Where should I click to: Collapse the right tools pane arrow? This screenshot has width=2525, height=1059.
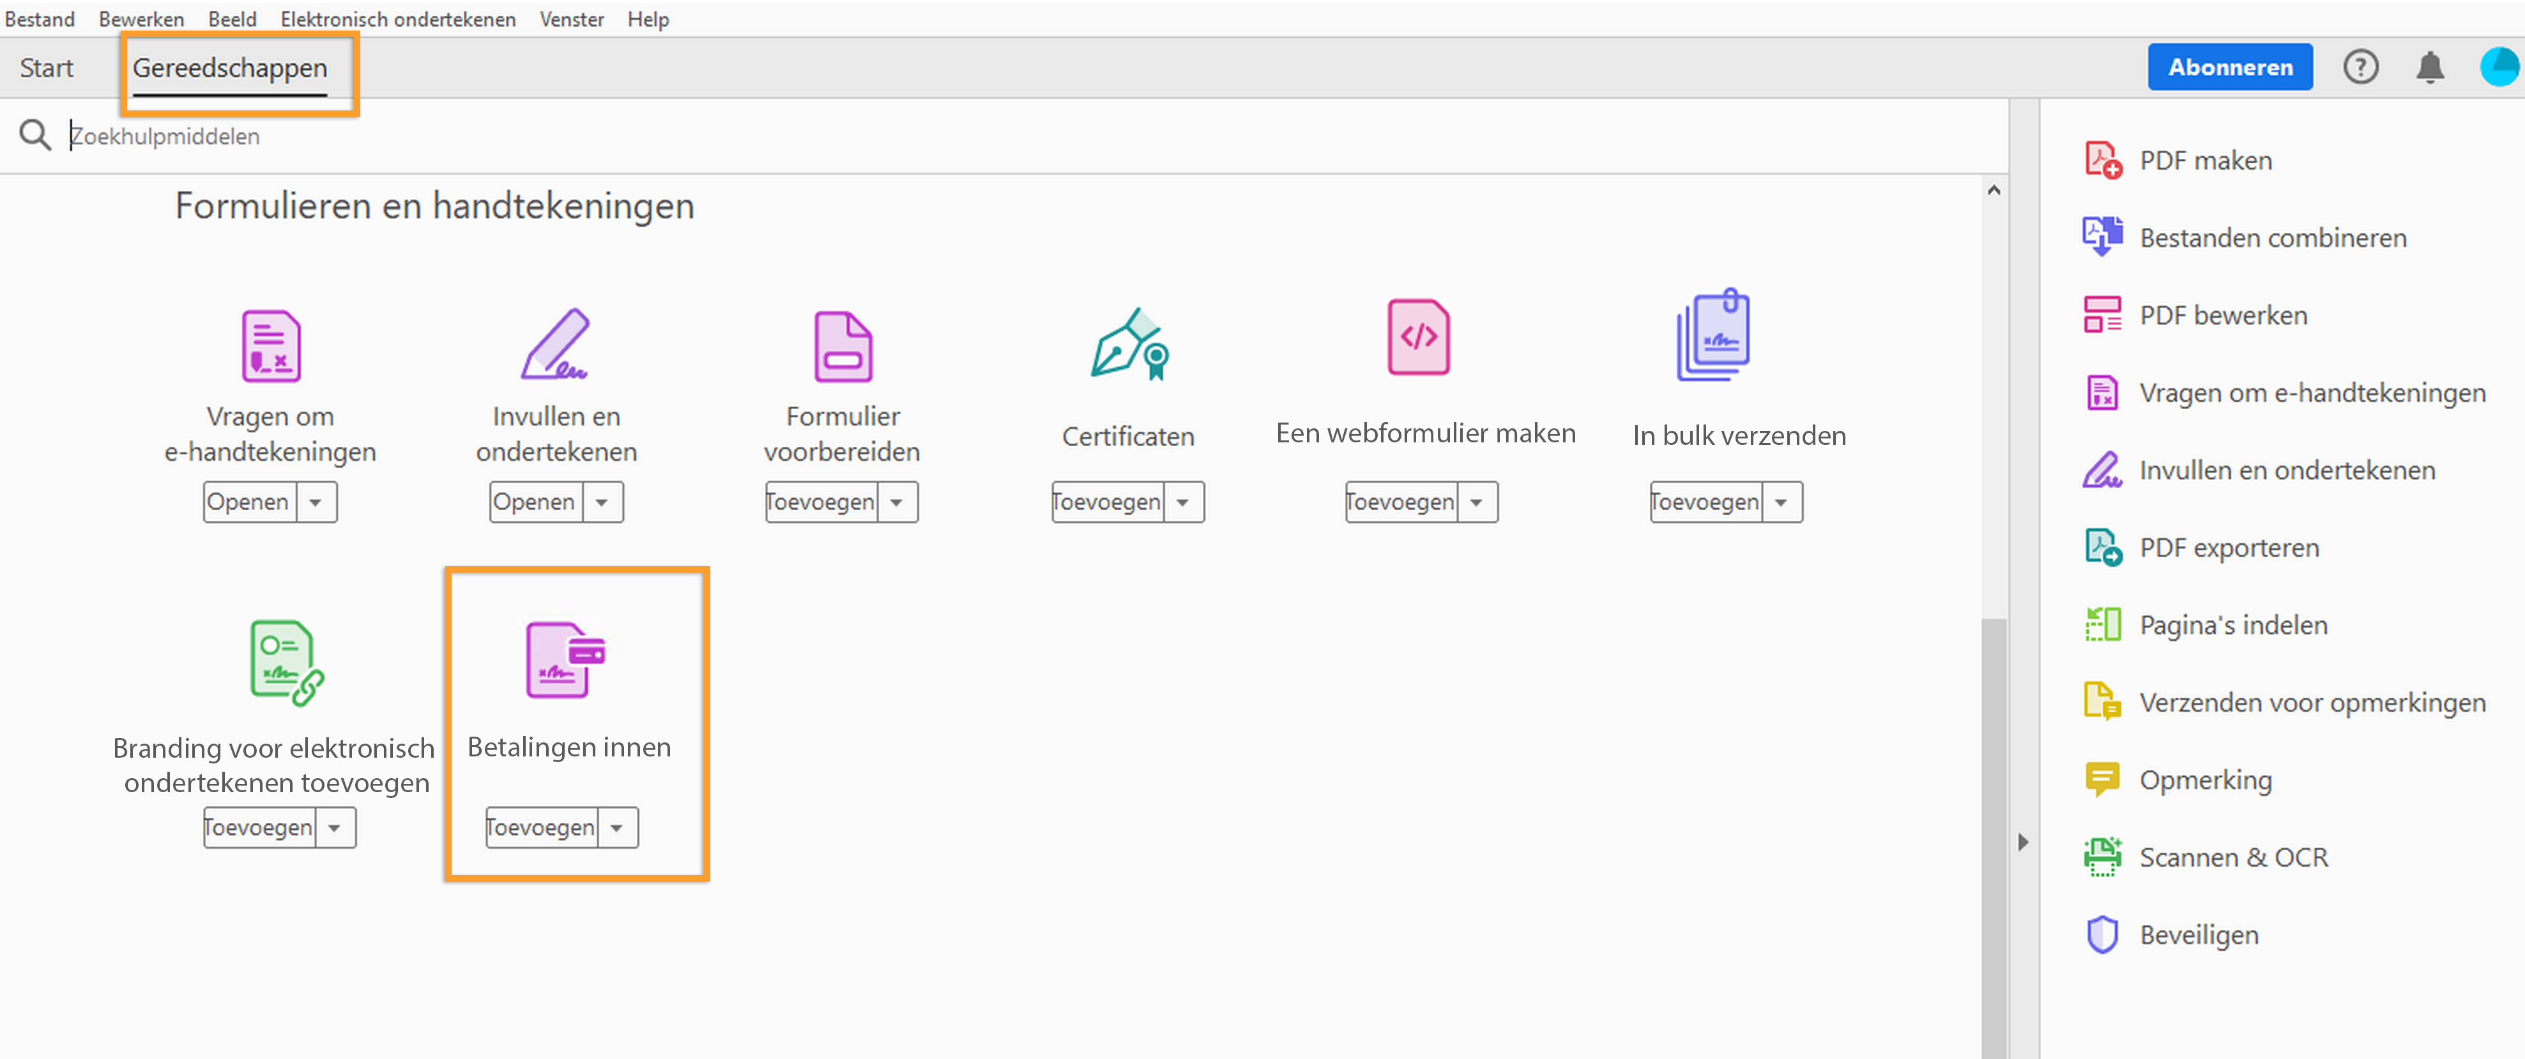(2022, 841)
